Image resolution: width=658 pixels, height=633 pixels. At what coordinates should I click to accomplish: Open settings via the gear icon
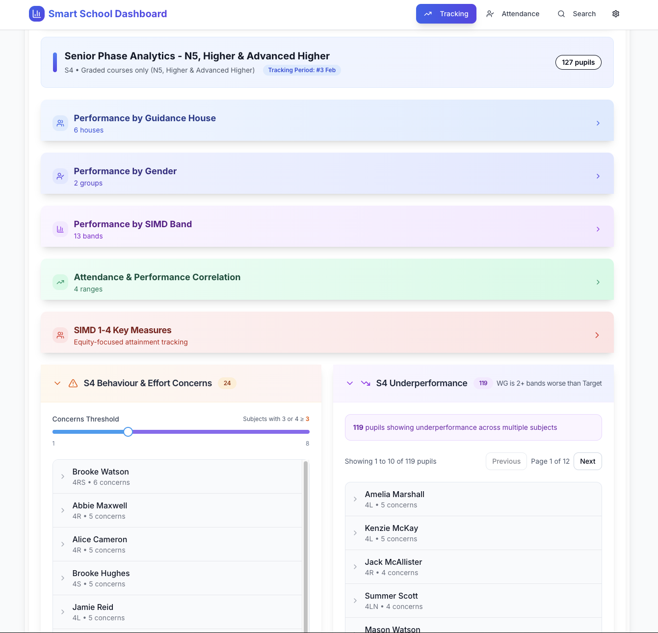tap(616, 14)
